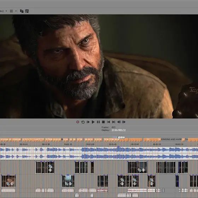Click the 00:02:00 mark on the time ruler
The width and height of the screenshot is (198, 198).
coord(135,144)
